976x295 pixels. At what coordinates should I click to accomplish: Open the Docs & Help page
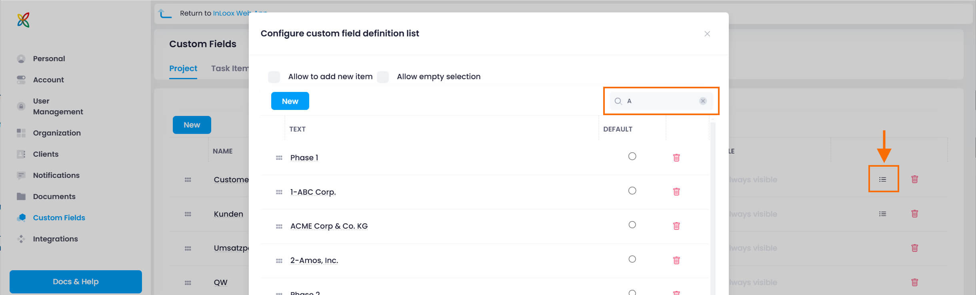(x=76, y=281)
